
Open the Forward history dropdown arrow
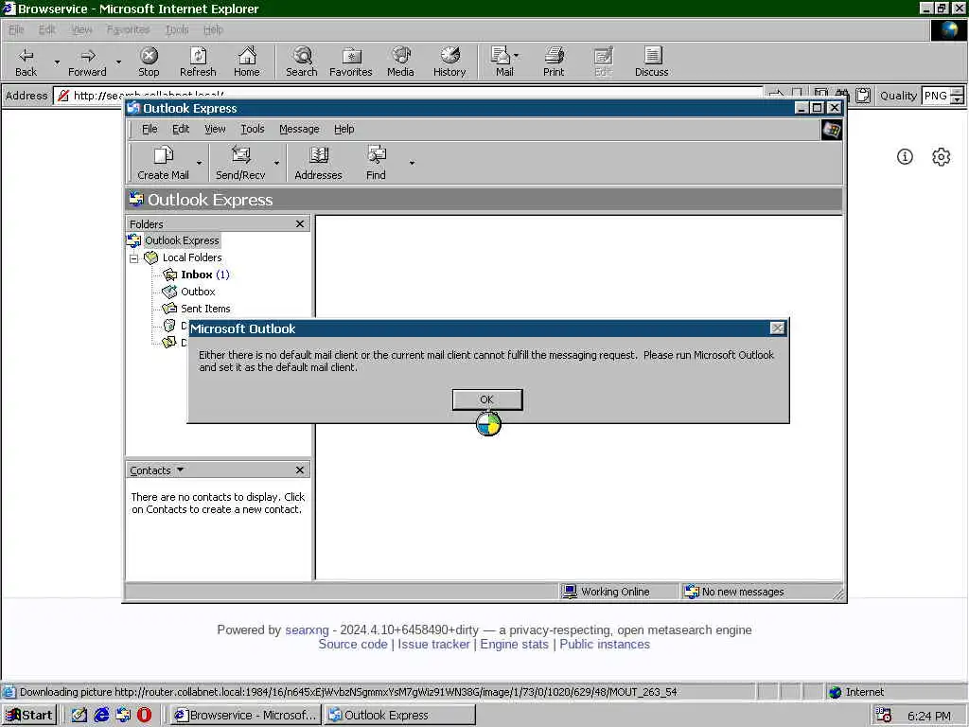pos(118,62)
